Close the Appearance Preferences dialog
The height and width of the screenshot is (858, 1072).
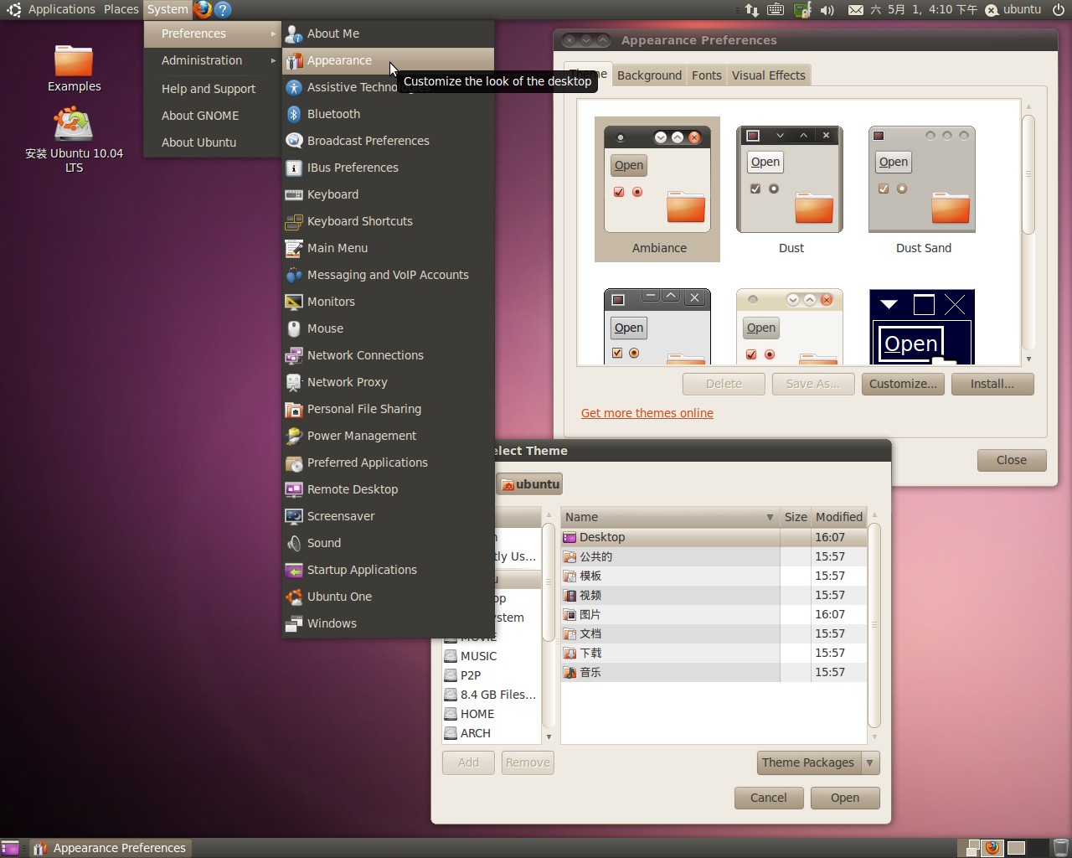1012,460
